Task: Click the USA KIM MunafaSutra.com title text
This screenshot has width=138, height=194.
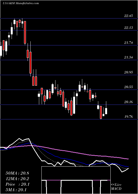Action: point(21,3)
